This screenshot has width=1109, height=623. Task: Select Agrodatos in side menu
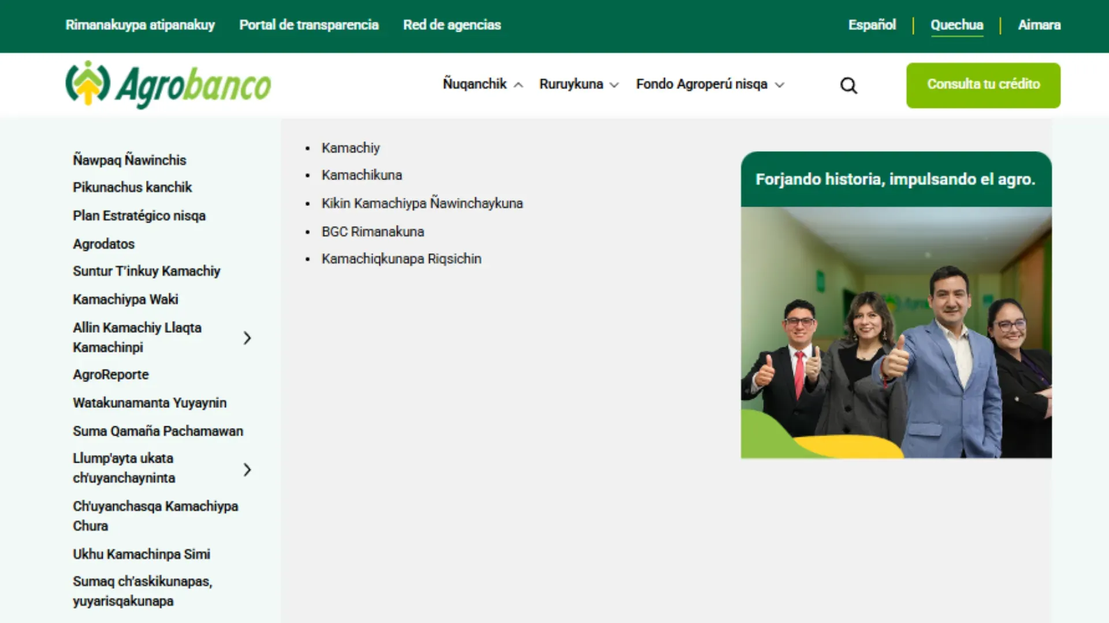coord(103,244)
